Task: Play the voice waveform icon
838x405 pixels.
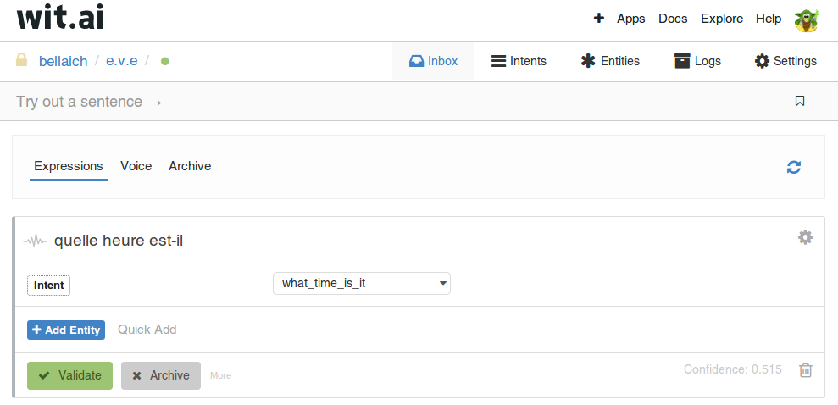Action: 36,241
